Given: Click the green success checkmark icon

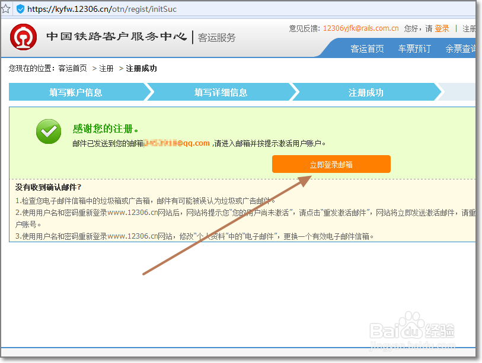Looking at the screenshot, I should [x=48, y=133].
